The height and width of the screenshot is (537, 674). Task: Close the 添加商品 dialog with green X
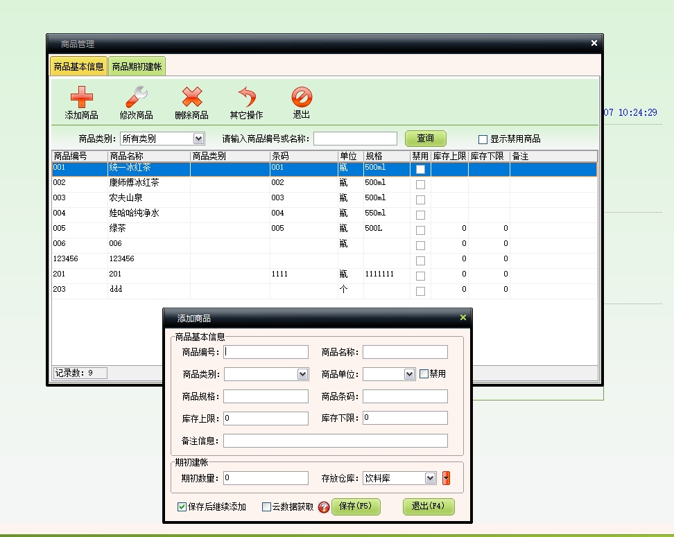[463, 318]
